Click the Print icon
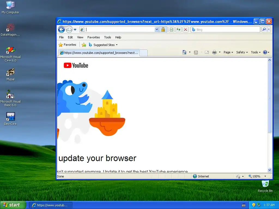 pos(214,52)
